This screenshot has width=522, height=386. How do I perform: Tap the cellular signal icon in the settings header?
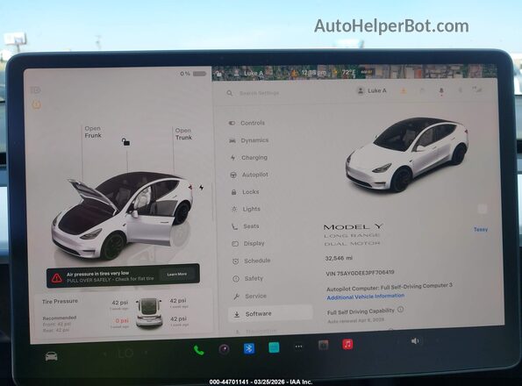click(477, 89)
